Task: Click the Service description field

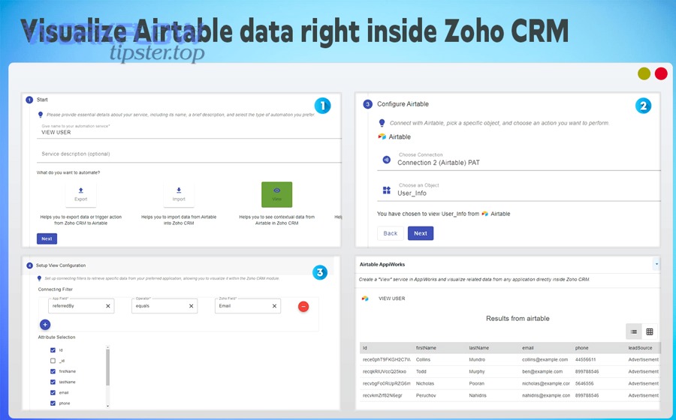Action: coord(189,154)
